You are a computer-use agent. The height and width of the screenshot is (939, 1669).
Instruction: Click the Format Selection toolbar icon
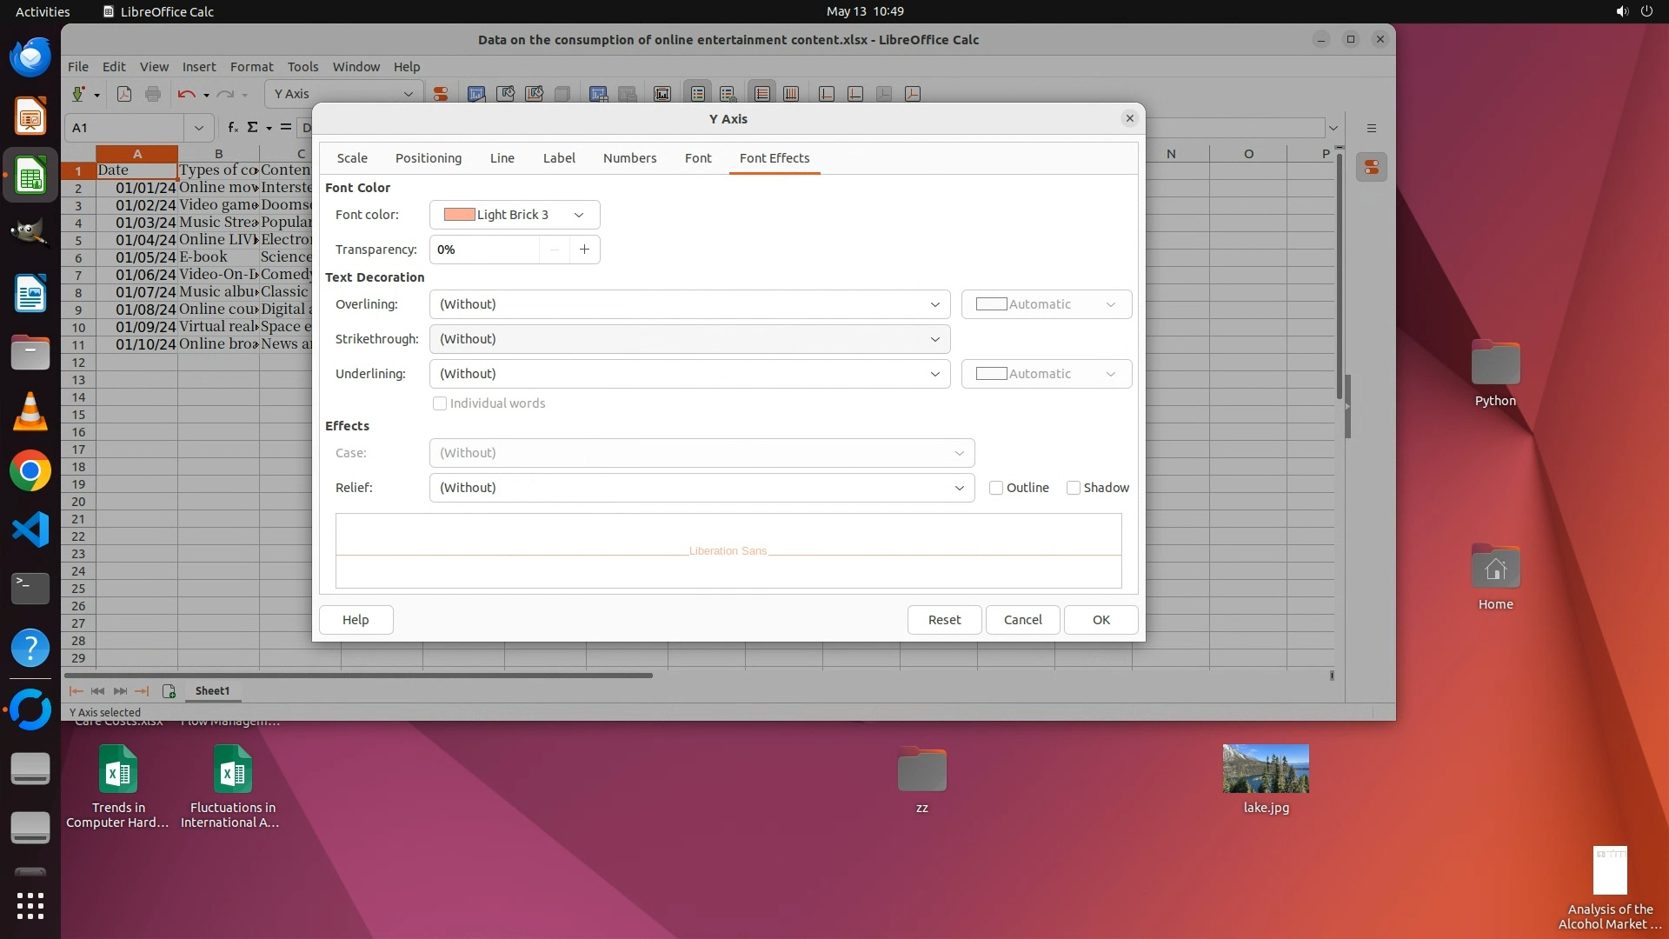pos(441,94)
